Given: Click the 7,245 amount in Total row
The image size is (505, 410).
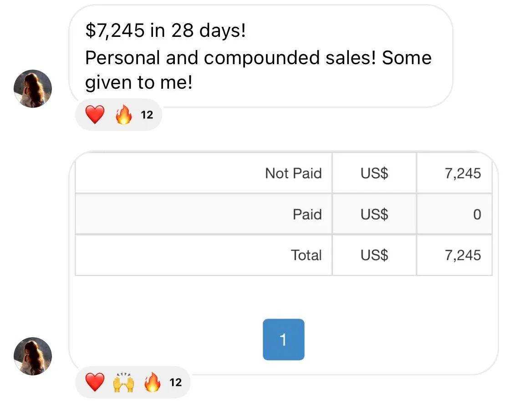Looking at the screenshot, I should coord(463,255).
